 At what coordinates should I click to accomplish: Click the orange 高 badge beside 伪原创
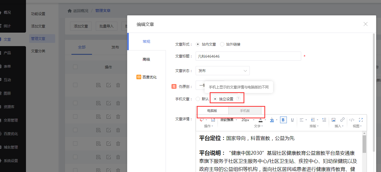click(174, 86)
